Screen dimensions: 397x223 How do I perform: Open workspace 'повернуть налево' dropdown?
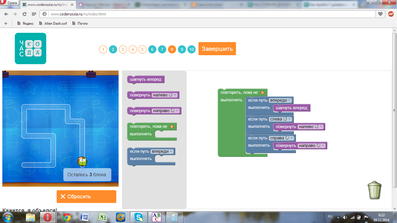coord(310,127)
